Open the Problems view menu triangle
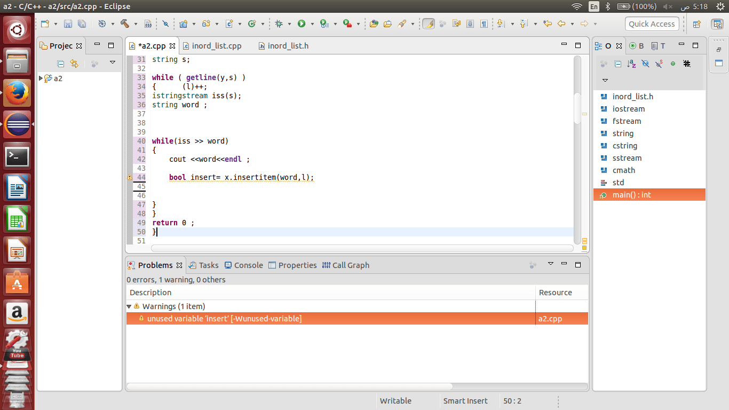The image size is (729, 410). 551,264
